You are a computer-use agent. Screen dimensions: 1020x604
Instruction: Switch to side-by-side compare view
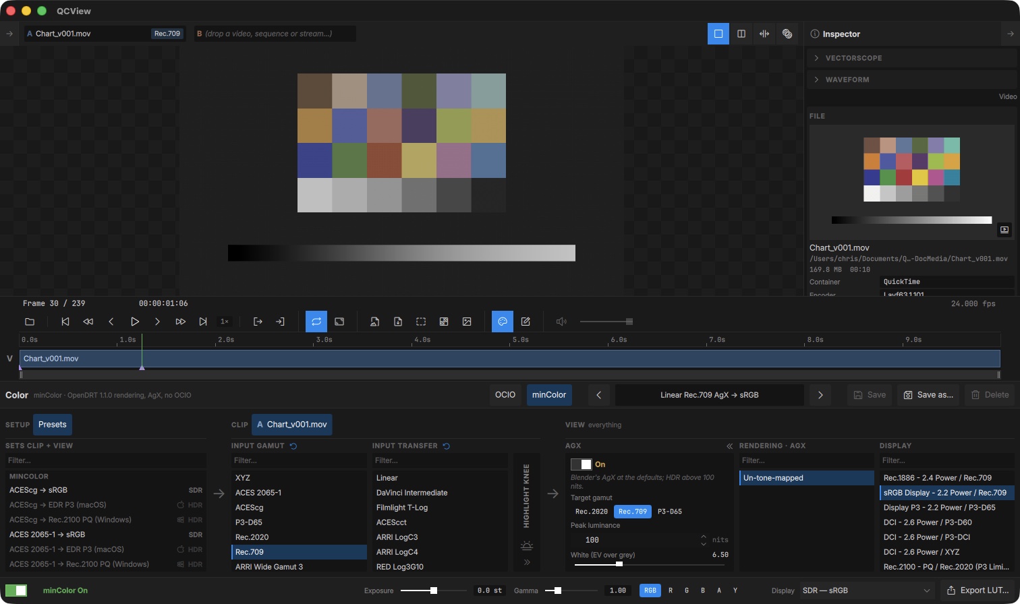[741, 34]
